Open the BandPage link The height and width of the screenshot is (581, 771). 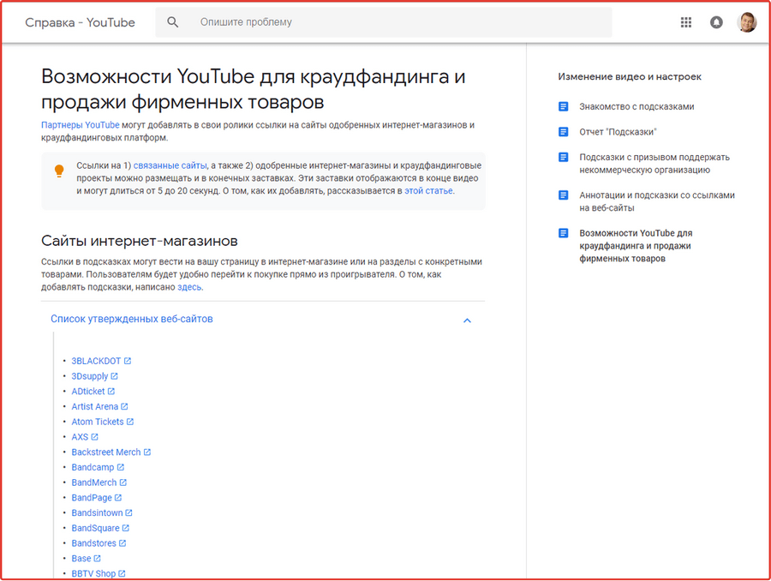click(x=92, y=499)
